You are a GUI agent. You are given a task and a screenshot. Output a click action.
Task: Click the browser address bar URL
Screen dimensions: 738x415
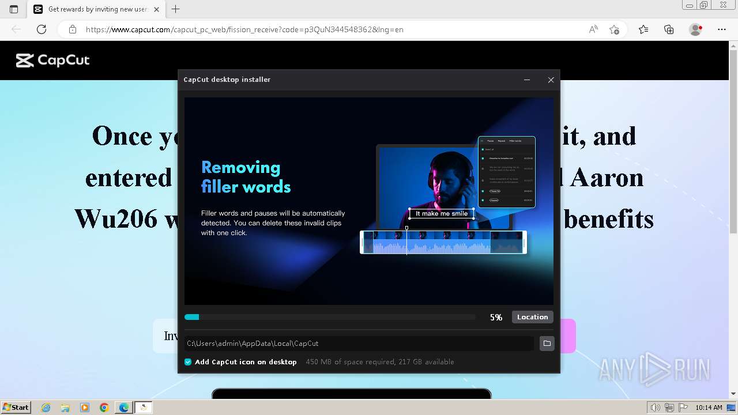[x=244, y=29]
